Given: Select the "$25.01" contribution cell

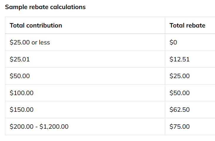Looking at the screenshot, I should click(x=85, y=59).
